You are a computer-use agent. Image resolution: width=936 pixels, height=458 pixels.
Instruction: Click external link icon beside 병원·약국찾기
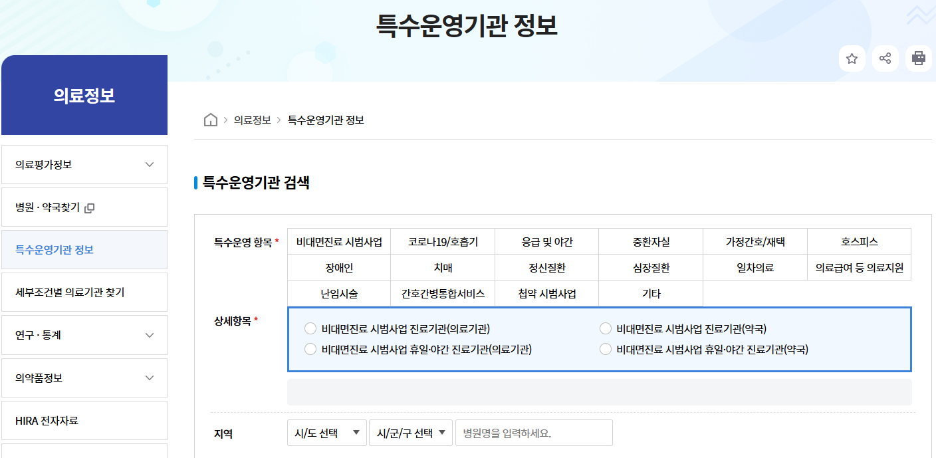[90, 208]
